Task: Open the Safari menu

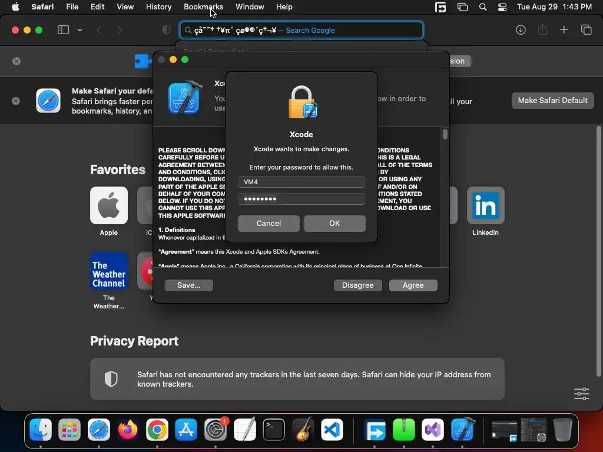Action: tap(42, 7)
